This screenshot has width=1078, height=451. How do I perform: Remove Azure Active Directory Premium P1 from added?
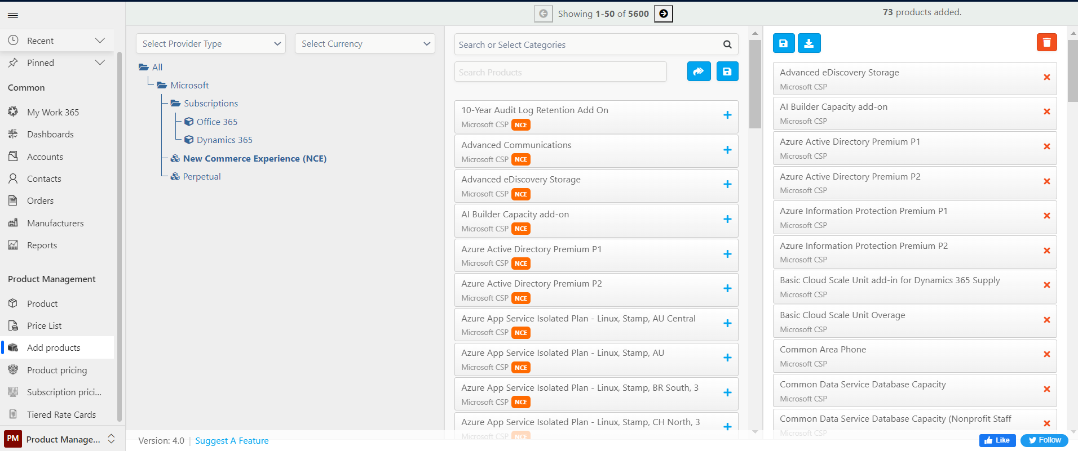(1046, 146)
